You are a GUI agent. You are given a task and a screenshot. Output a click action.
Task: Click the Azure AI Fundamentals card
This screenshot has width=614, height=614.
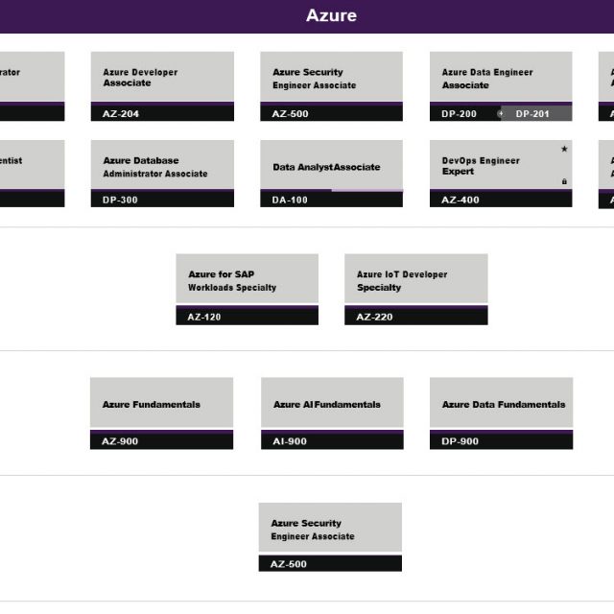tap(331, 404)
